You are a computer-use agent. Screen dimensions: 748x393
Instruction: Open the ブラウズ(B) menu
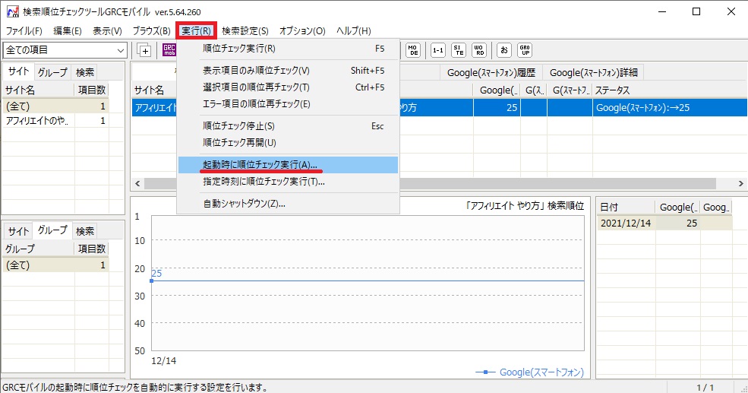151,30
